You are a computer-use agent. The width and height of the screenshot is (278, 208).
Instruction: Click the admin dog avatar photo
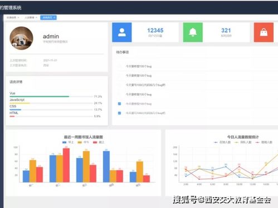(22, 38)
